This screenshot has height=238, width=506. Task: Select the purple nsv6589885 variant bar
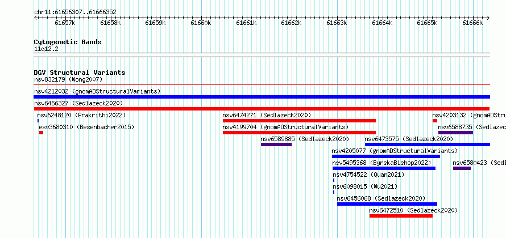pyautogui.click(x=276, y=144)
